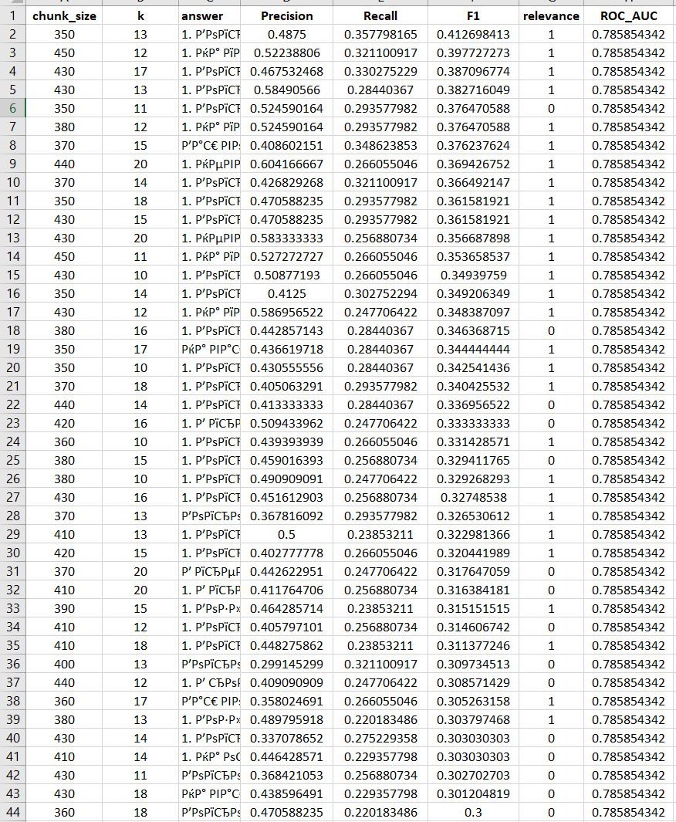
Task: Click Precision cell 0.52238806
Action: pos(286,53)
